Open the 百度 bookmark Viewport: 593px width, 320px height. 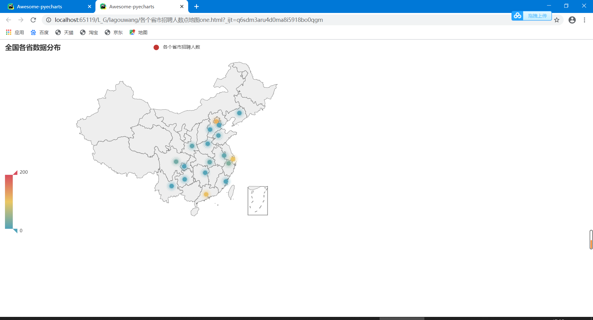(40, 32)
